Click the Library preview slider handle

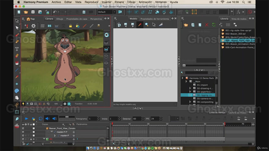[x=184, y=65]
